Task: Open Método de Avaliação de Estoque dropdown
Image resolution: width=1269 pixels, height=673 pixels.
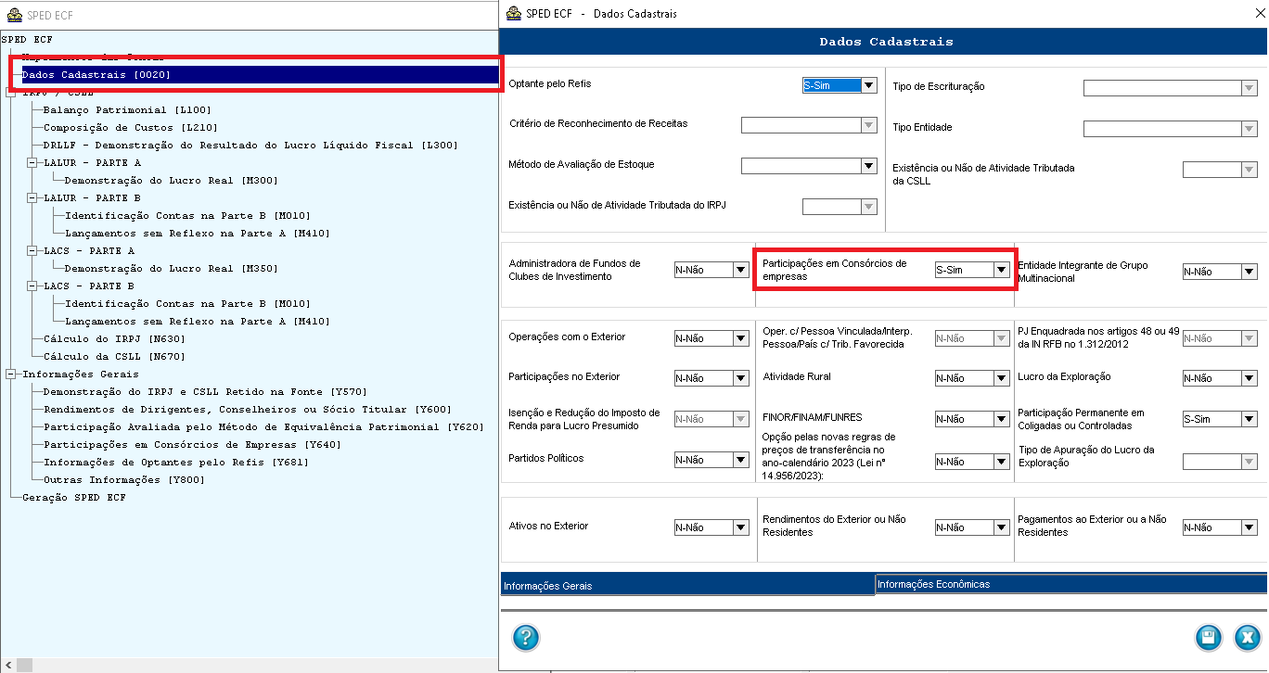Action: pyautogui.click(x=868, y=166)
